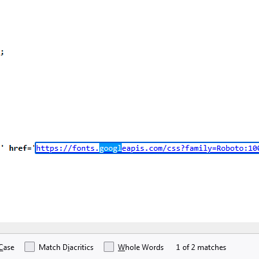Image resolution: width=259 pixels, height=259 pixels.
Task: Click the href= attribute text
Action: [21, 148]
